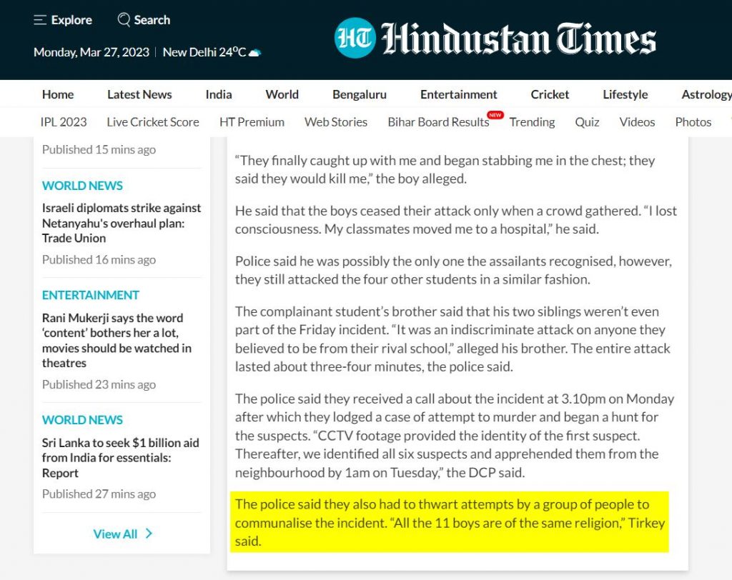Open the Entertainment nav item
This screenshot has width=732, height=580.
coord(458,94)
